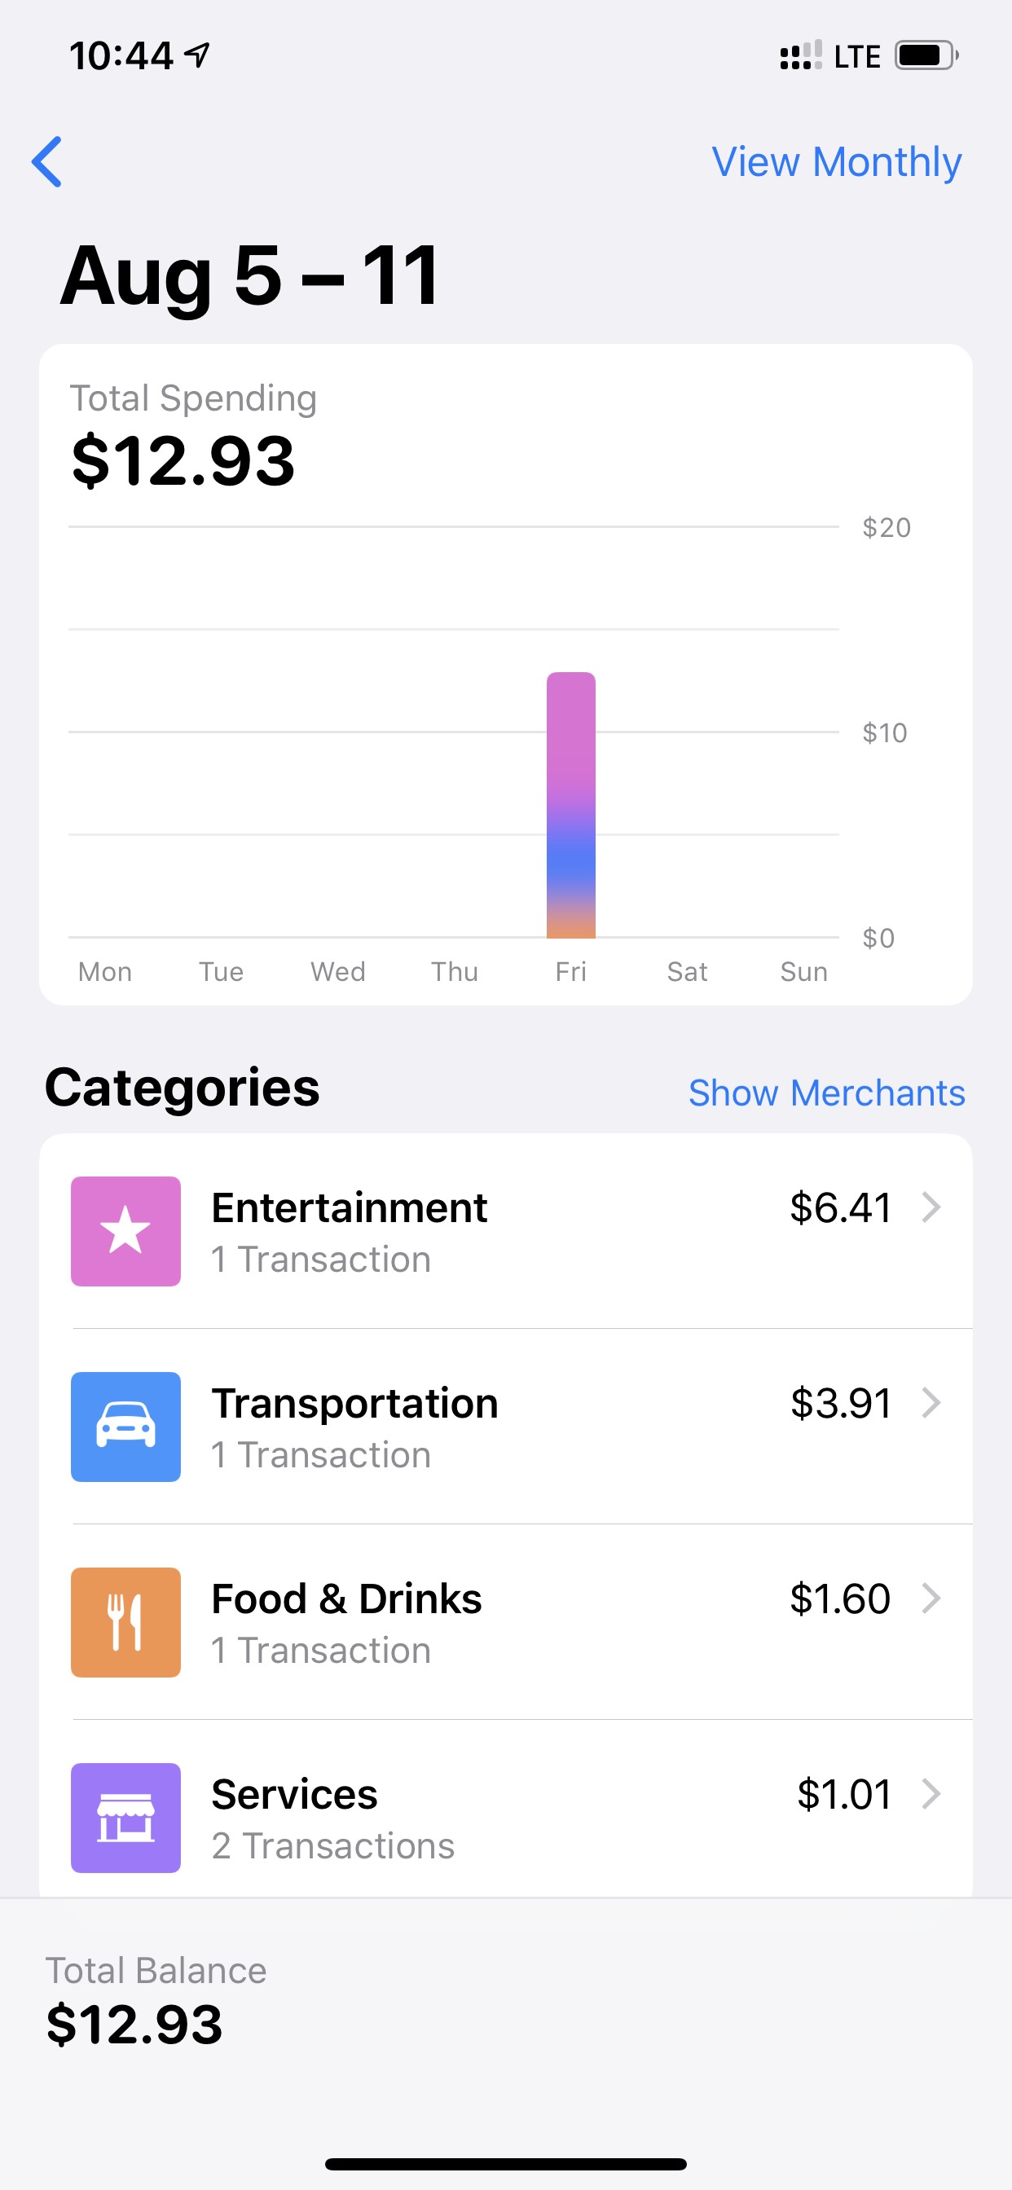Show Merchants instead of categories
The width and height of the screenshot is (1012, 2190).
click(826, 1093)
